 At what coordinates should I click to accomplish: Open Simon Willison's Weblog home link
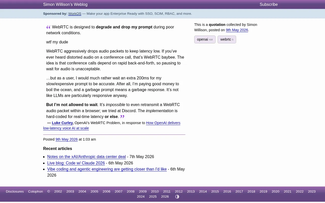click(x=65, y=5)
